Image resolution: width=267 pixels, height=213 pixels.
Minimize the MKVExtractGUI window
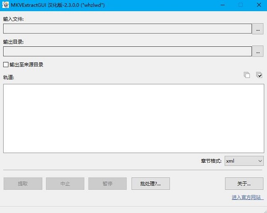coord(222,5)
